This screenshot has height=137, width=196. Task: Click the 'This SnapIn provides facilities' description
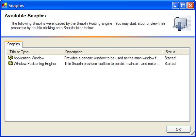click(112, 64)
